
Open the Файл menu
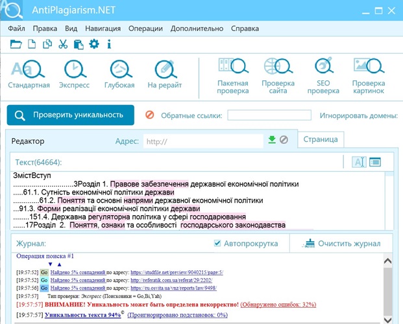[16, 29]
